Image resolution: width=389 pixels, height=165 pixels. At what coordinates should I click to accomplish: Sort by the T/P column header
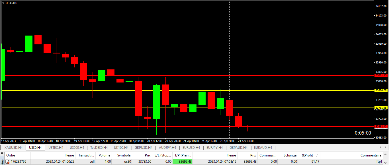[x=183, y=155]
